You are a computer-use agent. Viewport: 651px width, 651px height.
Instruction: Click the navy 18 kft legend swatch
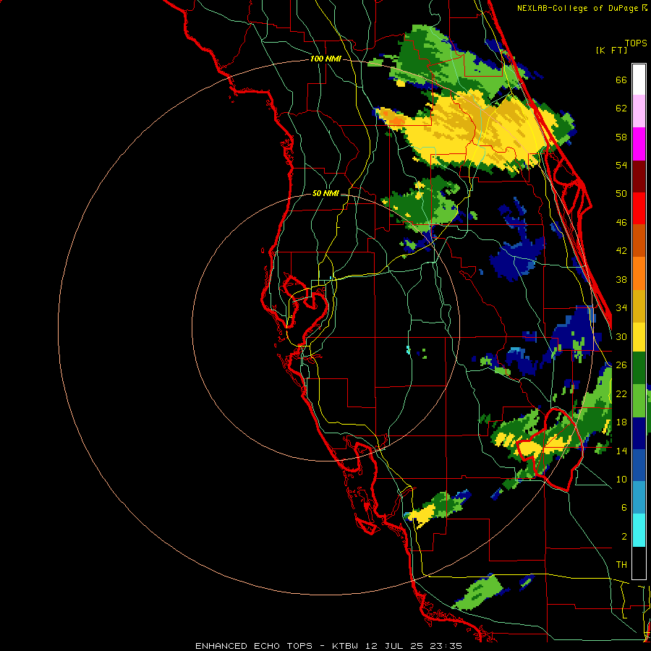[x=639, y=433]
